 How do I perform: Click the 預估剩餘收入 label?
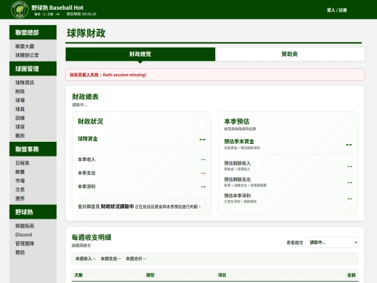(x=237, y=163)
